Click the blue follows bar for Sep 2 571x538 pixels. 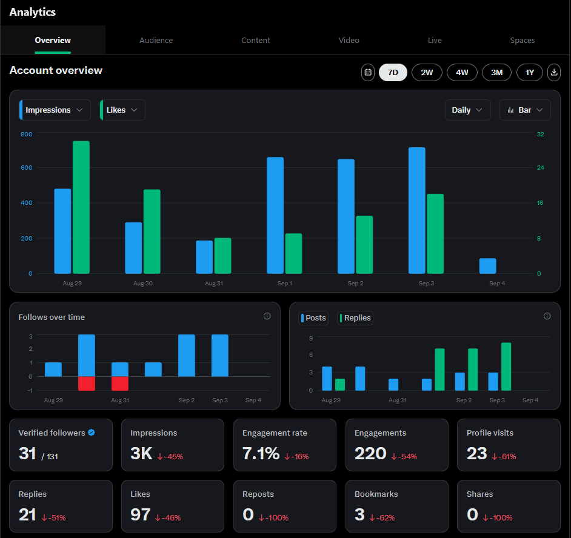pyautogui.click(x=187, y=355)
